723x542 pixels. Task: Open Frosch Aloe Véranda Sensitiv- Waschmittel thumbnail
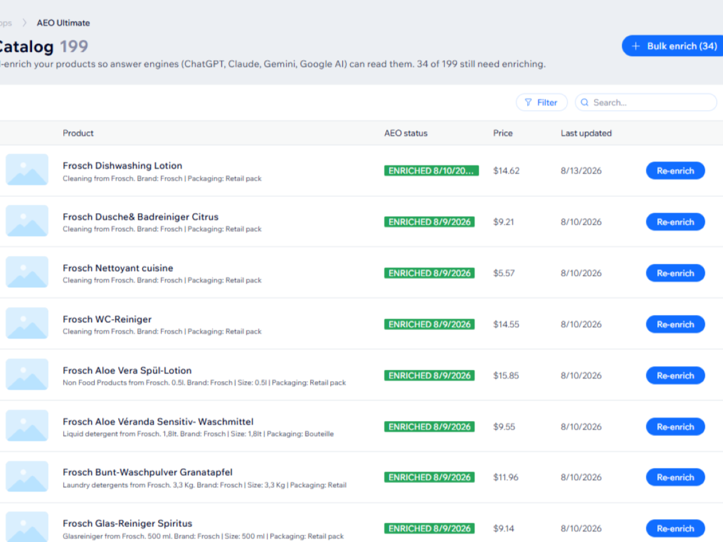[x=27, y=426]
